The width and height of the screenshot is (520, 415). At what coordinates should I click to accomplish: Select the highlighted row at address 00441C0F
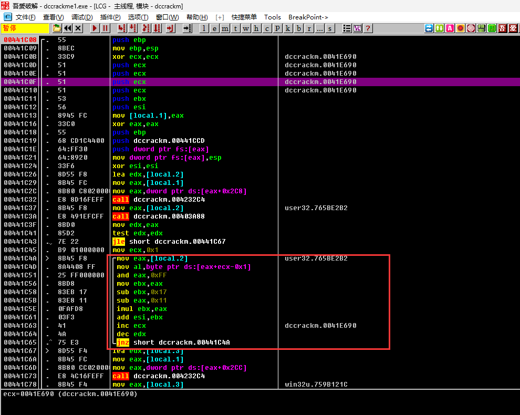click(260, 82)
